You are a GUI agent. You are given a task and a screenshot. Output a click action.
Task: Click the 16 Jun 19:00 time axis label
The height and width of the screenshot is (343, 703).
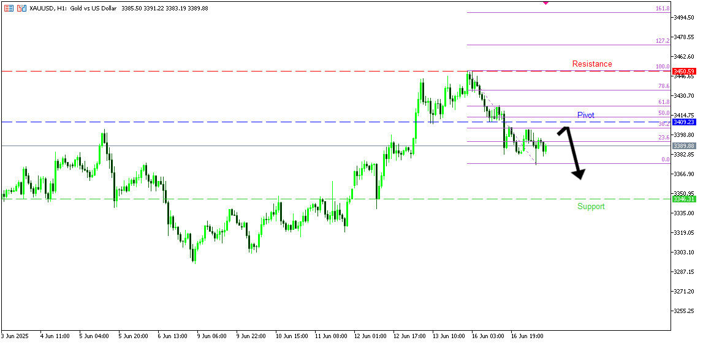526,336
